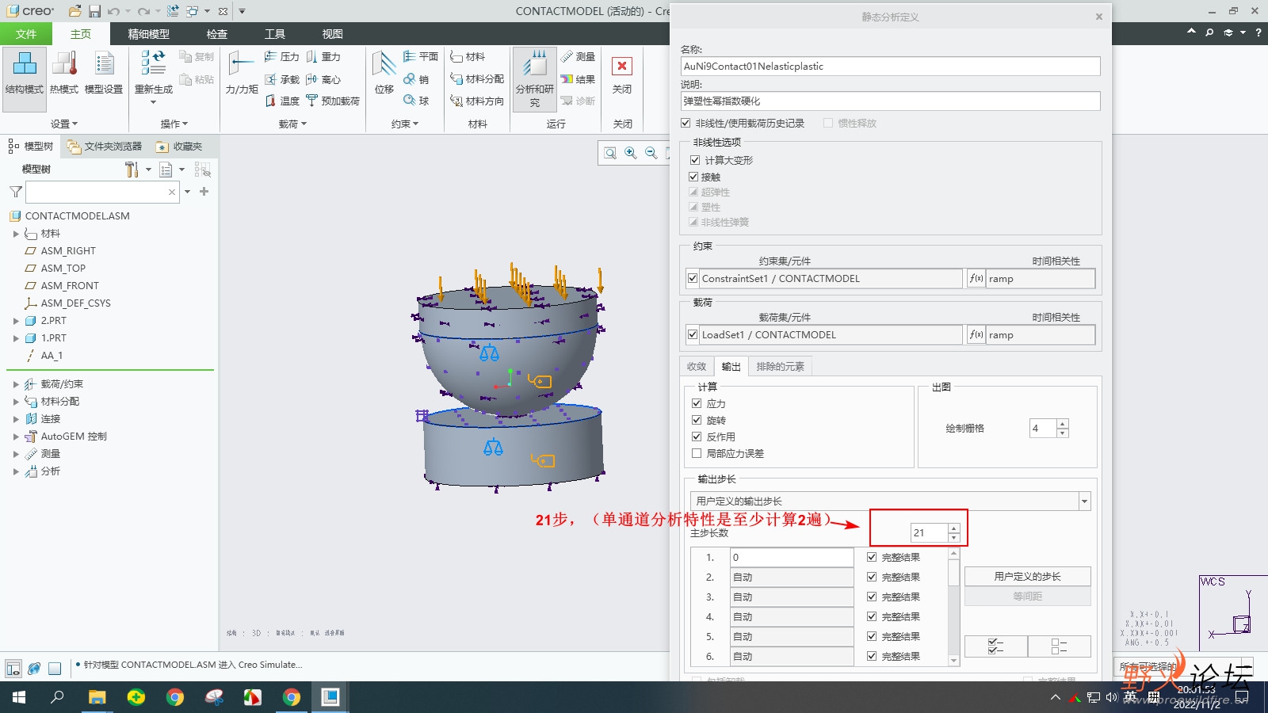
Task: Click the uncheck-all steps button
Action: tap(1059, 646)
